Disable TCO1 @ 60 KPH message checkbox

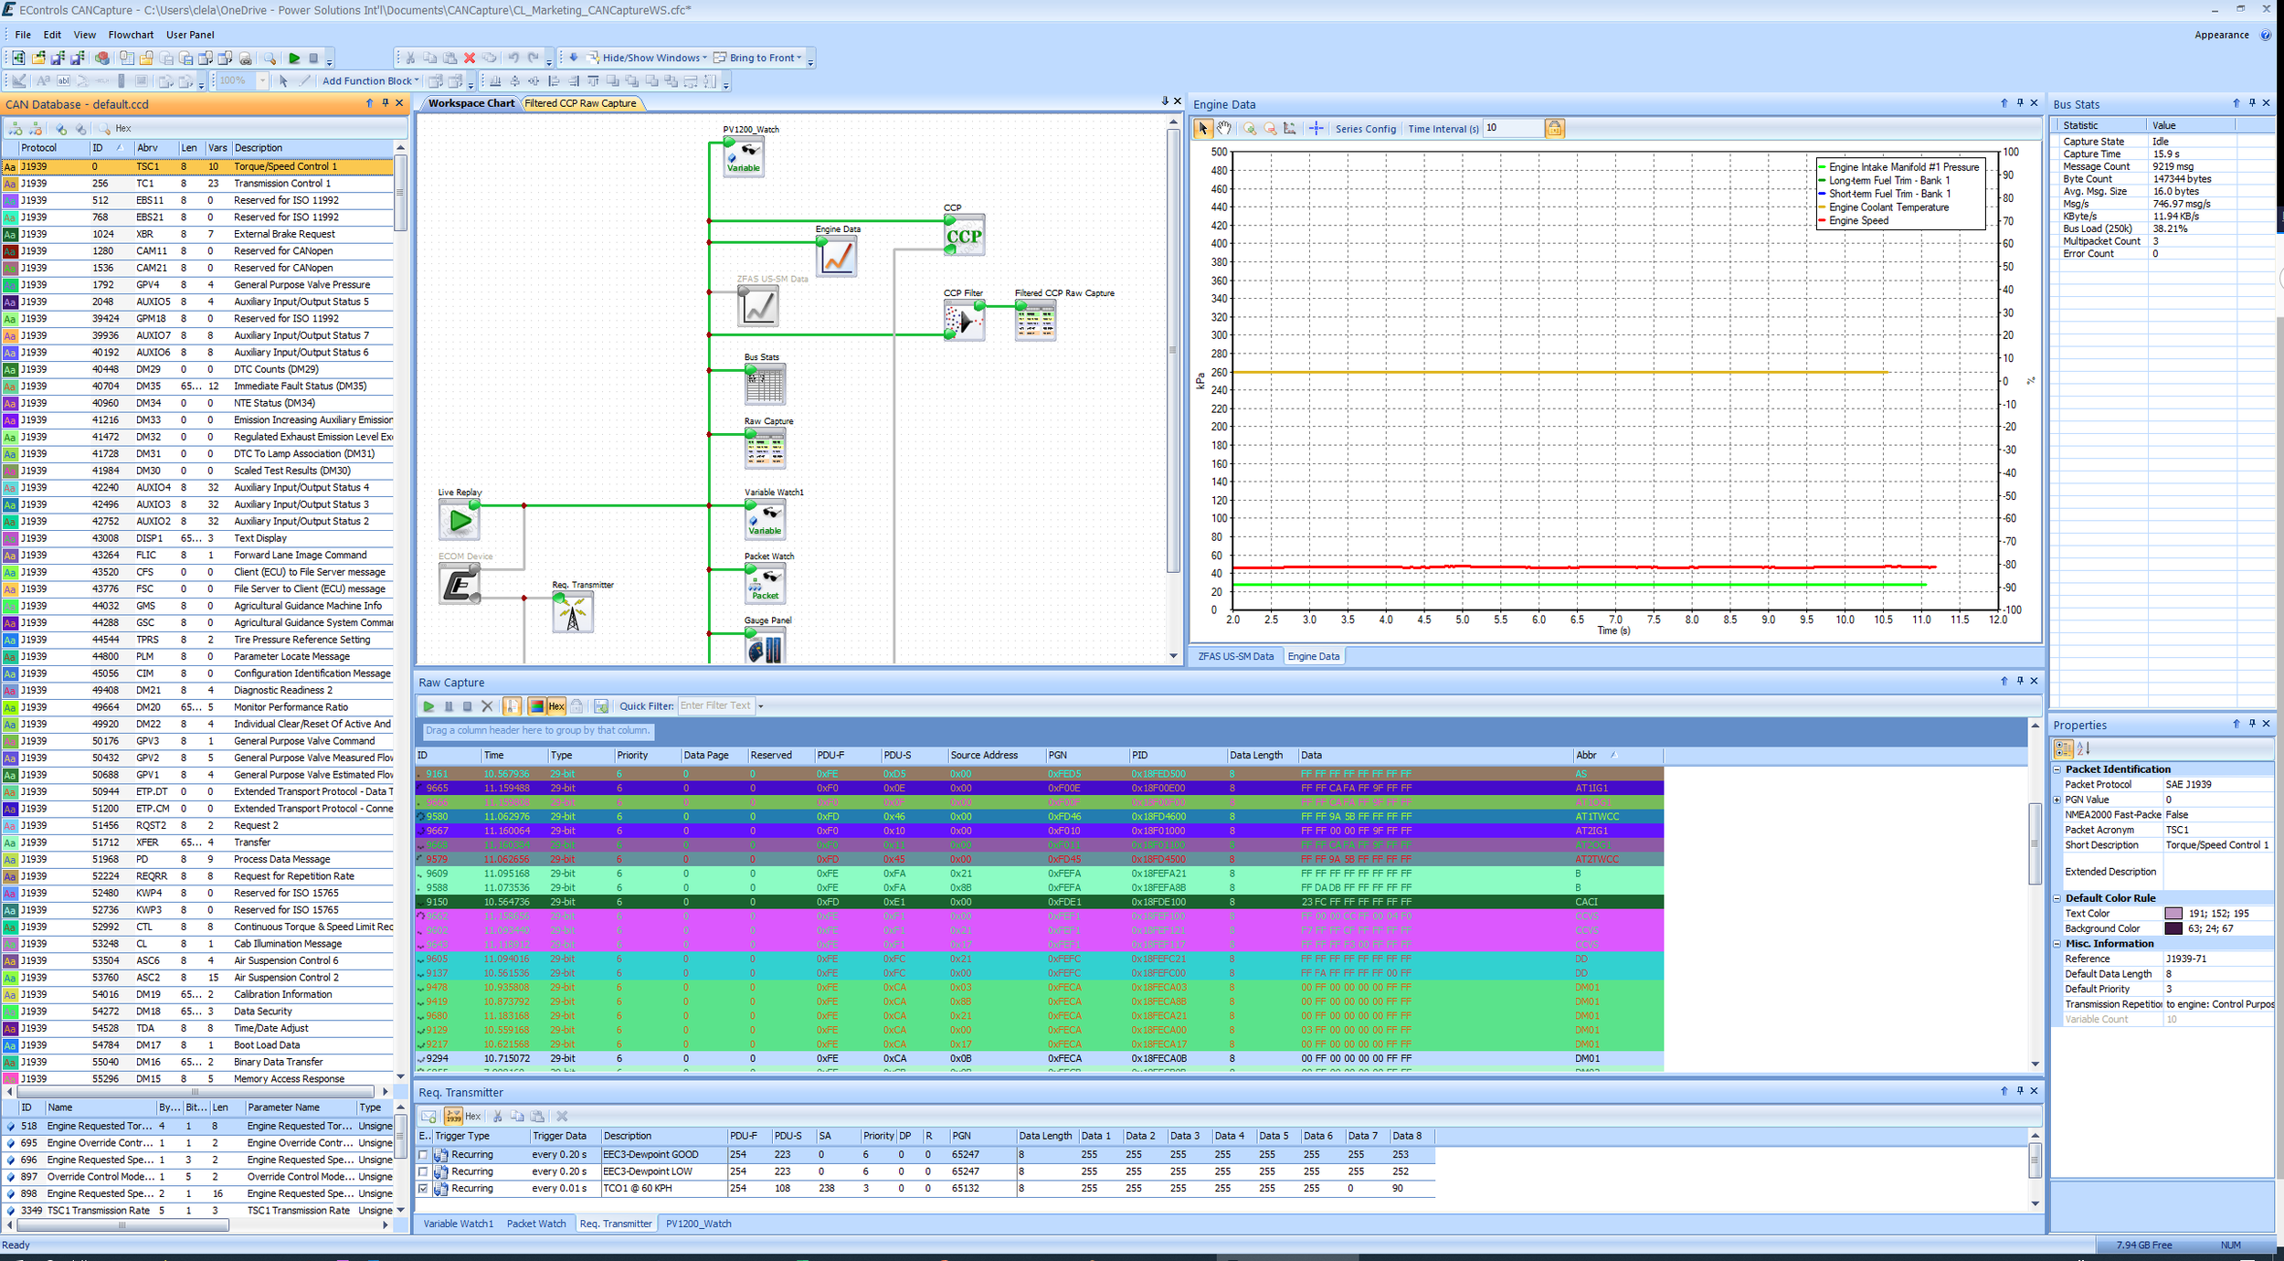coord(423,1189)
